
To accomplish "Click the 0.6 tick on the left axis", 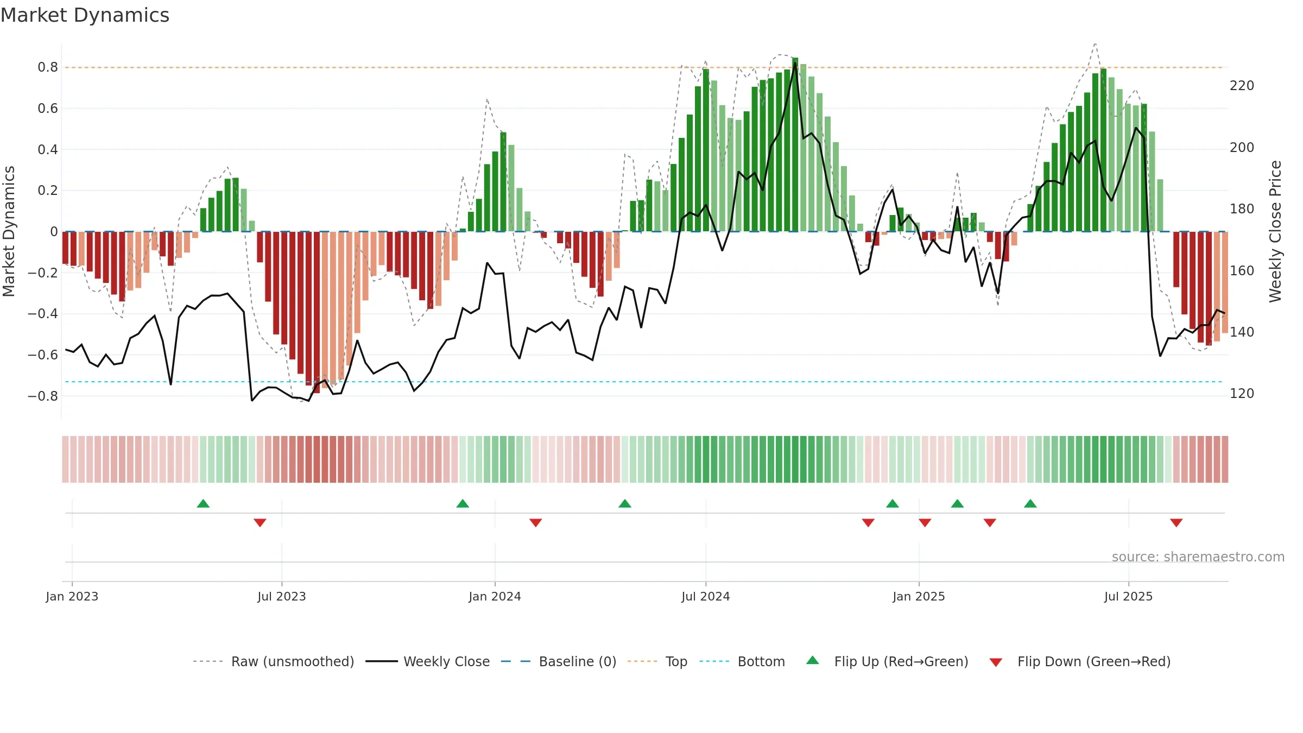I will coord(48,109).
